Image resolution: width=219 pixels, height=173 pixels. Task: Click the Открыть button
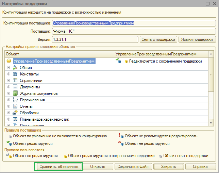(98, 167)
